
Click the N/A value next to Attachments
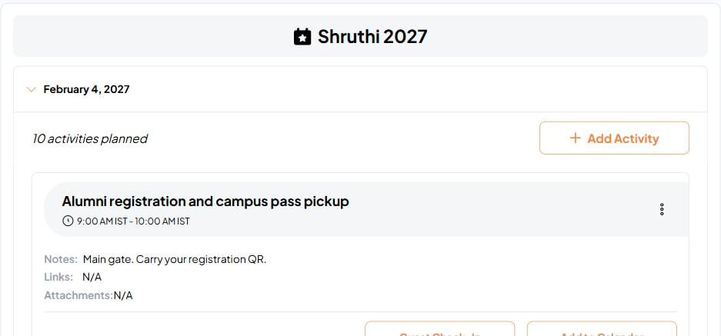pos(123,295)
